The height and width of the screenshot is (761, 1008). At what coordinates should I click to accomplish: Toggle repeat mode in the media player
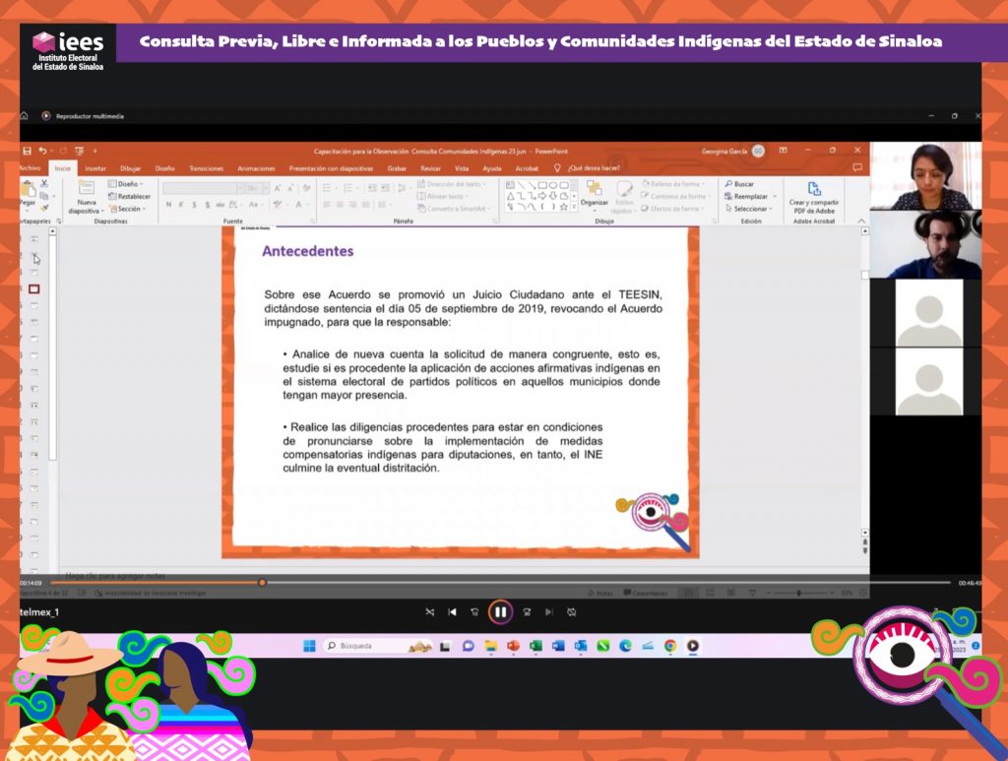(571, 612)
